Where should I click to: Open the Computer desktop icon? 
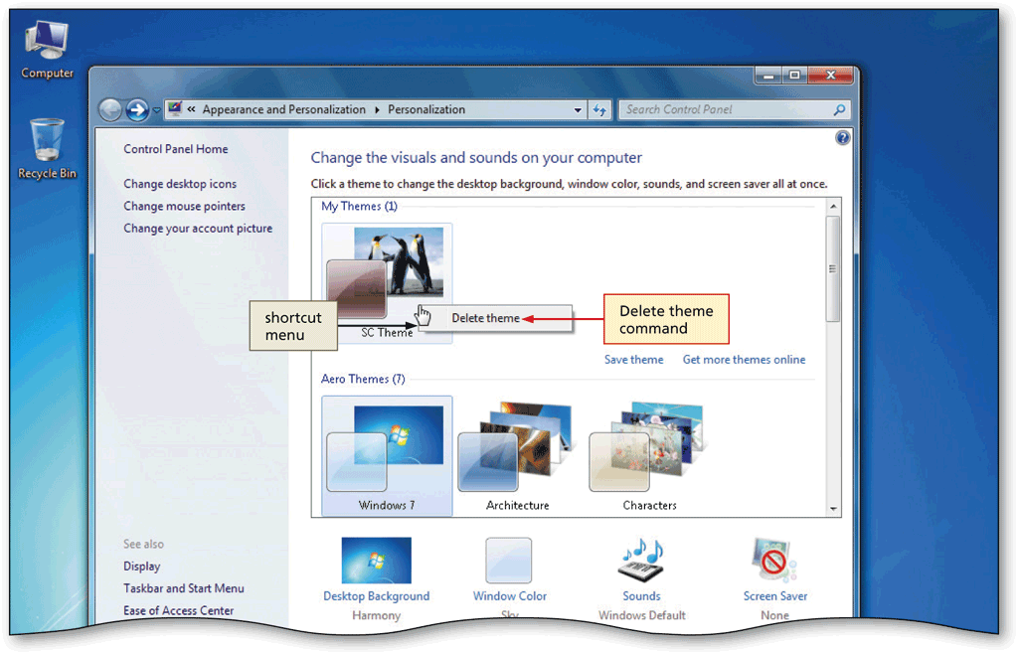tap(47, 50)
